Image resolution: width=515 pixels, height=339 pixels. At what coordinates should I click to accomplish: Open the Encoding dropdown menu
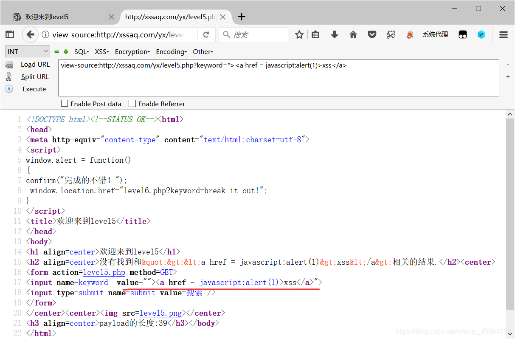click(172, 52)
